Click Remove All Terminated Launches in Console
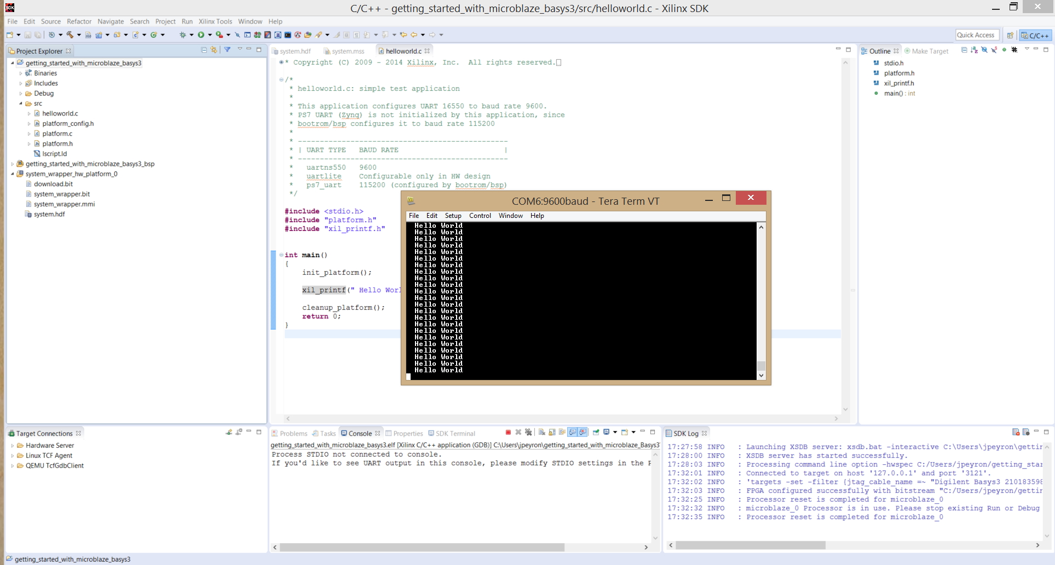 (528, 433)
